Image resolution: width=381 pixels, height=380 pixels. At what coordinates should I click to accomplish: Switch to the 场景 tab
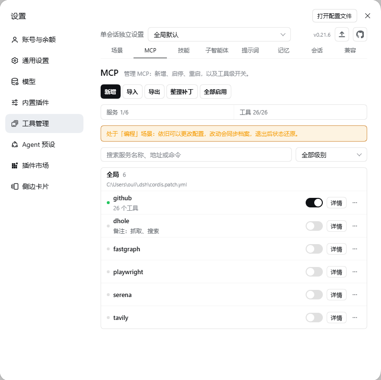(117, 50)
